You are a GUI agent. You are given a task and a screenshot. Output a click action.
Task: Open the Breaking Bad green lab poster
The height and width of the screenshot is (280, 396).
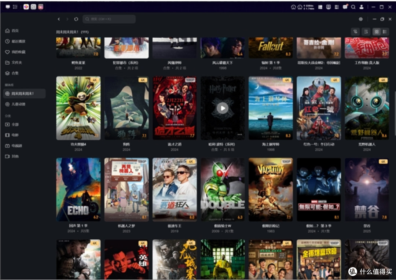coord(223,259)
